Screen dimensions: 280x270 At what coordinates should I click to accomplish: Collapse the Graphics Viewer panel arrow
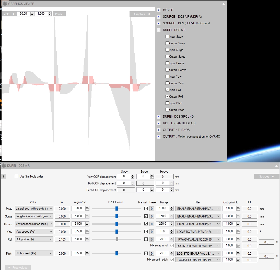click(x=224, y=4)
